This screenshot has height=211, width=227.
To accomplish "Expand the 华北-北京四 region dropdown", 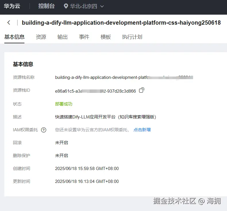I will tap(102, 6).
